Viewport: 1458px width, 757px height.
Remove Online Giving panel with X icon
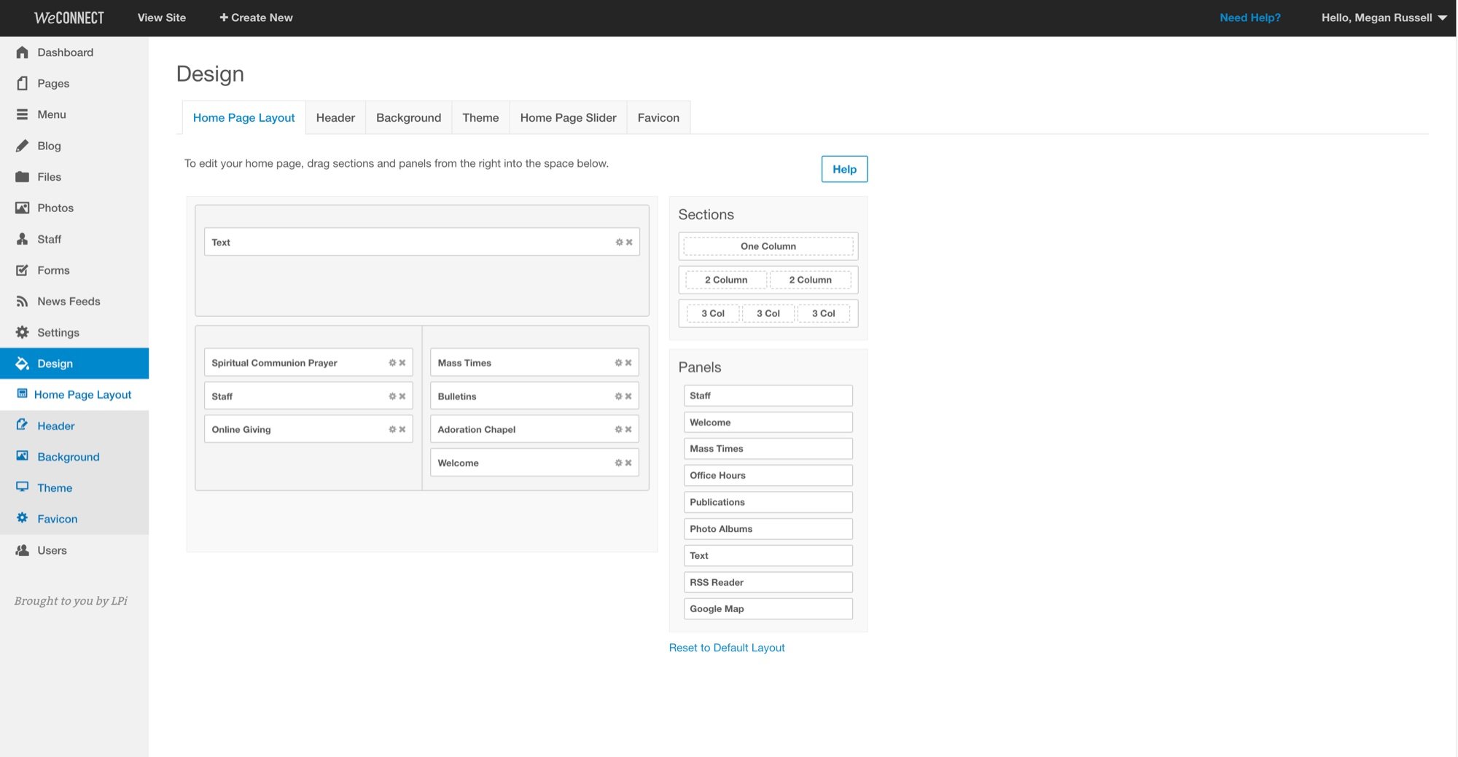point(402,430)
